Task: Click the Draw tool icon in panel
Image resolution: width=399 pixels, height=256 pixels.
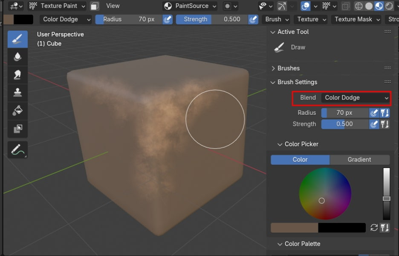Action: [279, 48]
